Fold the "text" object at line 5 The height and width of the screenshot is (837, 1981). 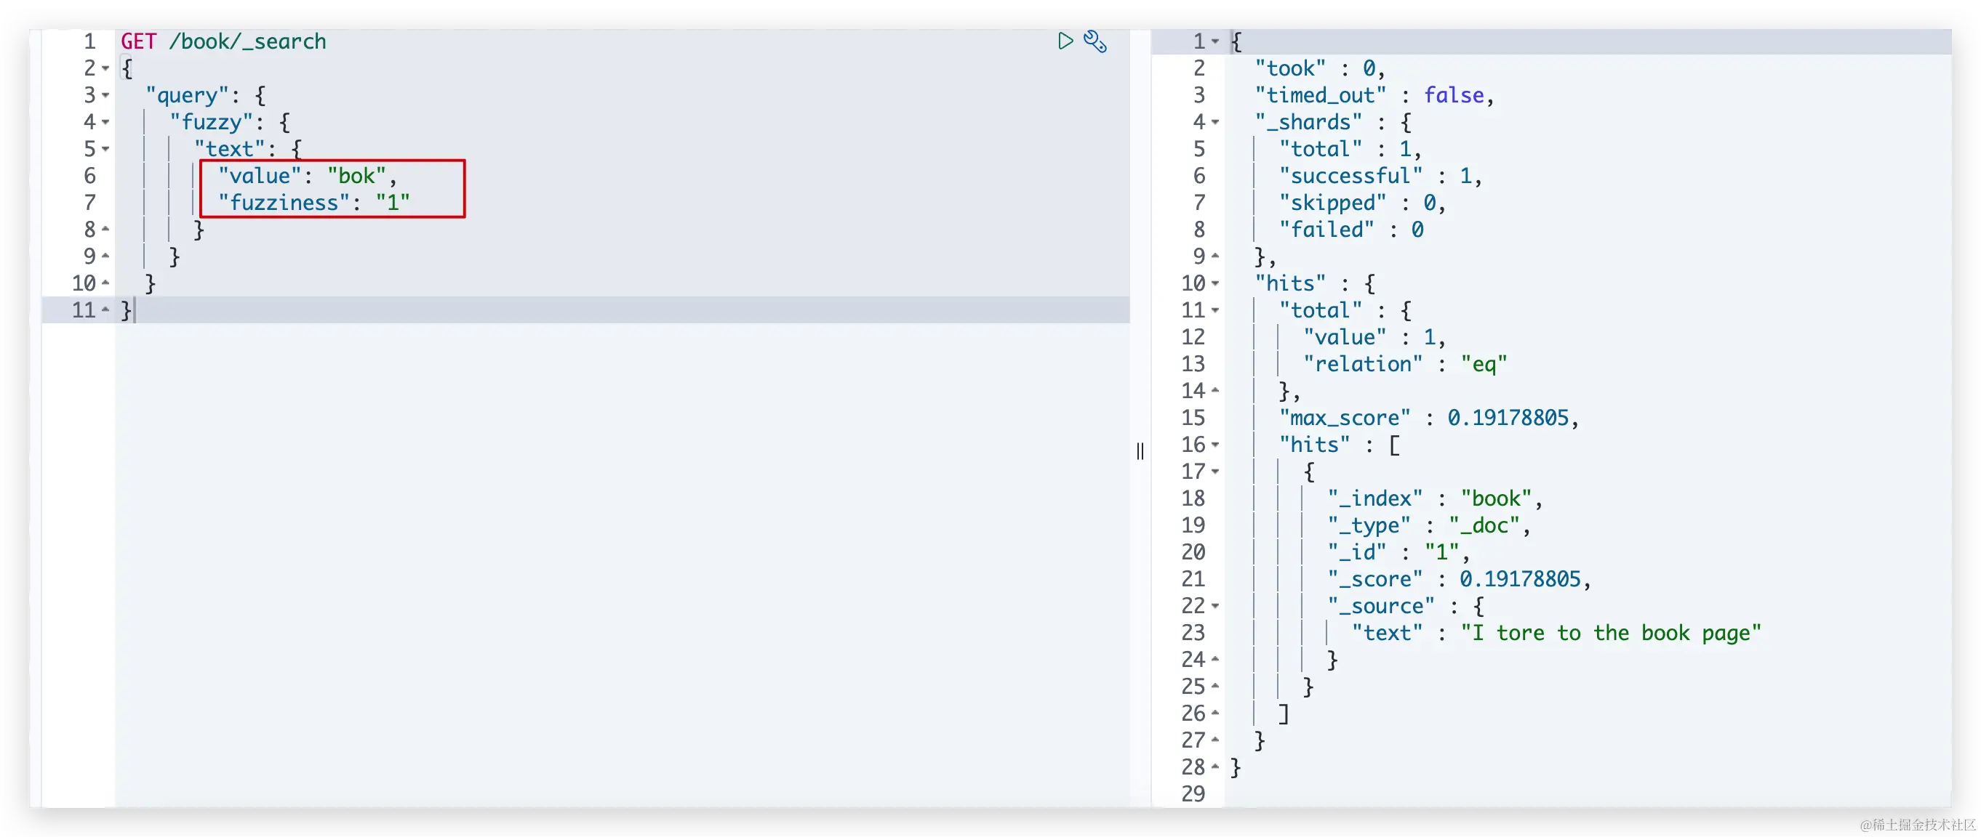105,150
